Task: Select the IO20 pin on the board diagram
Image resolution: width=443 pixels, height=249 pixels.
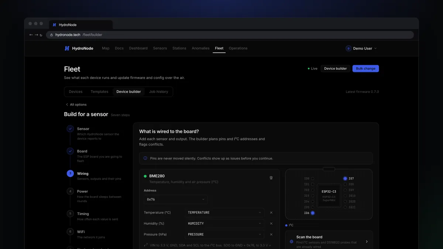Action: click(345, 201)
